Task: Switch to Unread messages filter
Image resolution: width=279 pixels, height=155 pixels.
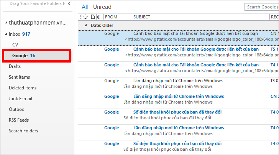Action: click(102, 7)
